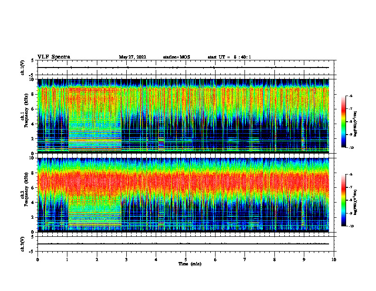
Task: Click the ch.1 color bar scale
Action: coord(343,122)
